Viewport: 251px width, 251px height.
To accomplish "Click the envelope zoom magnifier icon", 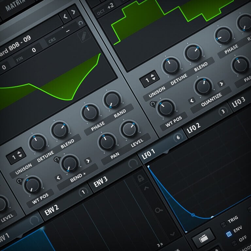I will [x=159, y=210].
